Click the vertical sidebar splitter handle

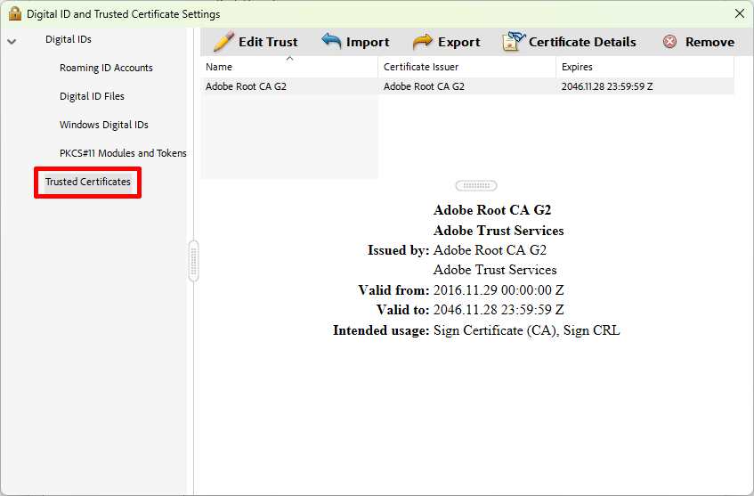pyautogui.click(x=193, y=261)
